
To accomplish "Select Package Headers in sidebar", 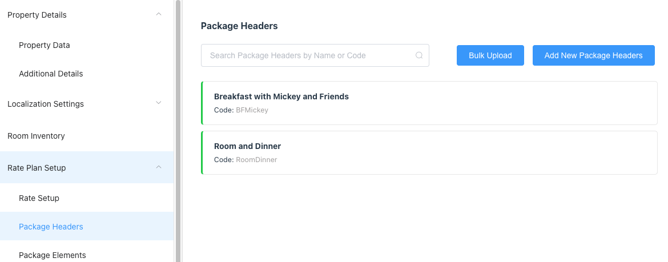I will pyautogui.click(x=51, y=227).
